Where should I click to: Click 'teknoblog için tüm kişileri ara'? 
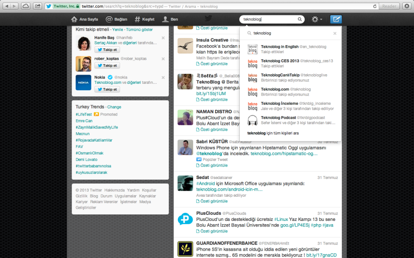click(x=273, y=133)
